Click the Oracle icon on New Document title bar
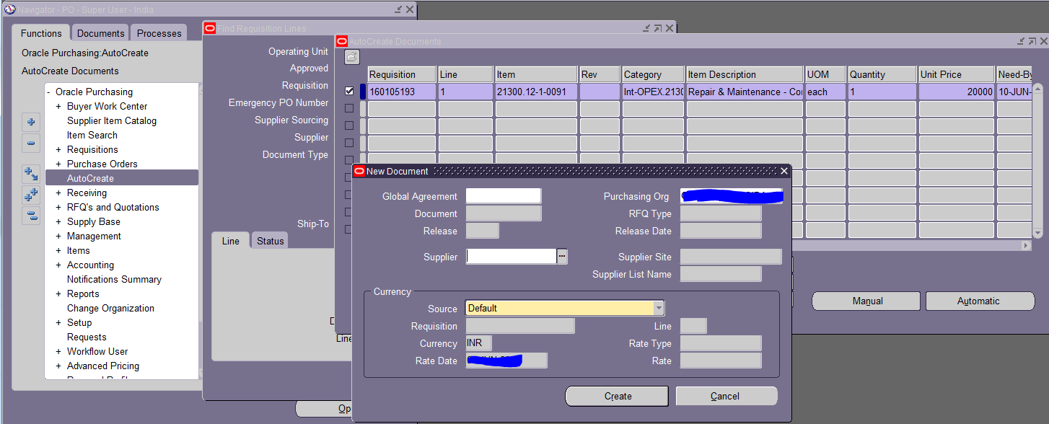Screen dimensions: 1049x424 [x=359, y=171]
